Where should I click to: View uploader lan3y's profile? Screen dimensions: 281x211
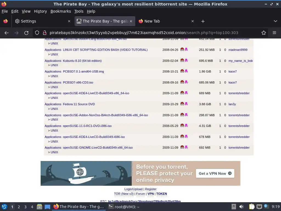(232, 104)
